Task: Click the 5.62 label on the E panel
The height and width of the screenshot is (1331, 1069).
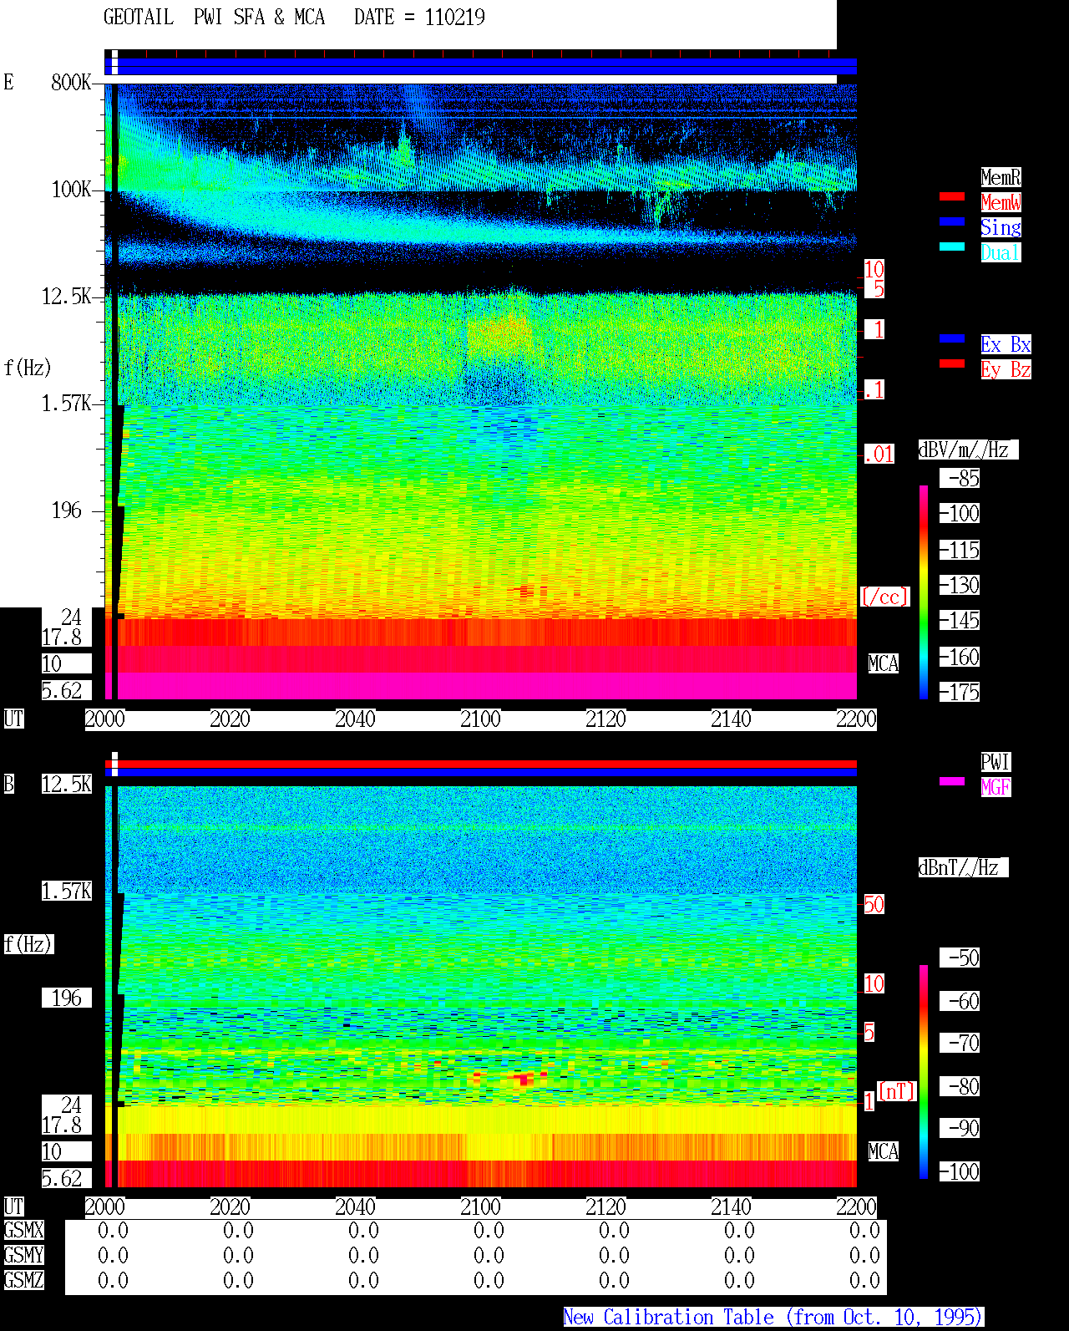Action: (x=67, y=690)
